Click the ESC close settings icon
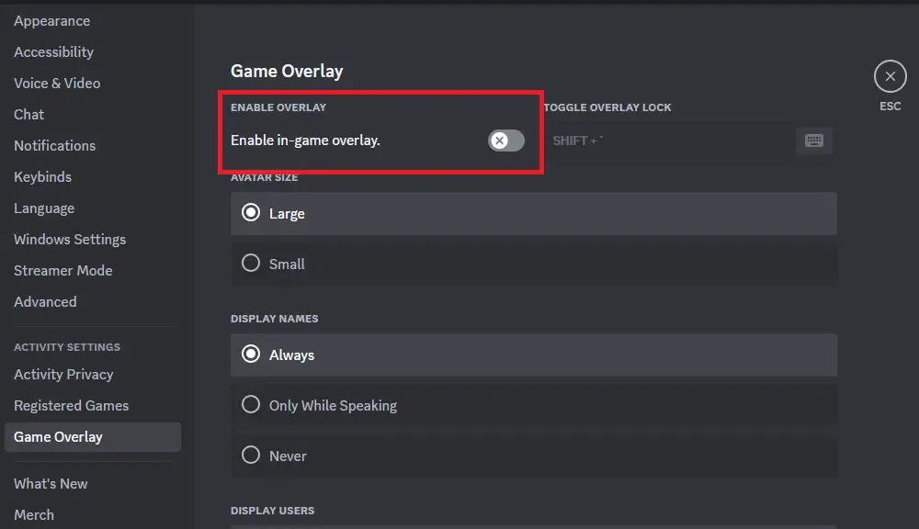Image resolution: width=919 pixels, height=529 pixels. pos(890,77)
